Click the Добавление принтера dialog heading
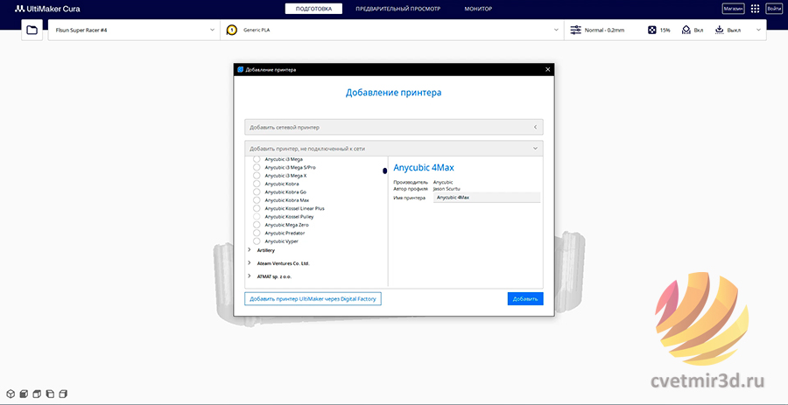The image size is (788, 405). tap(393, 93)
